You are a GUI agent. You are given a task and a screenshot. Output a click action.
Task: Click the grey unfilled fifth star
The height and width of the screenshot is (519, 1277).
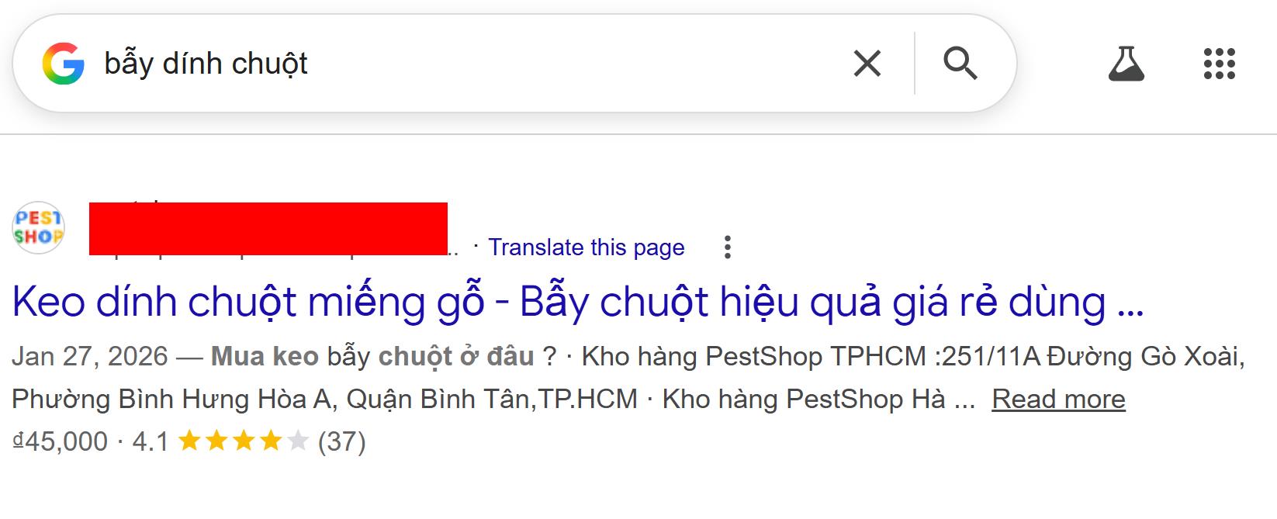tap(297, 441)
